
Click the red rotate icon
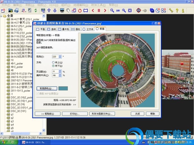pos(80,11)
